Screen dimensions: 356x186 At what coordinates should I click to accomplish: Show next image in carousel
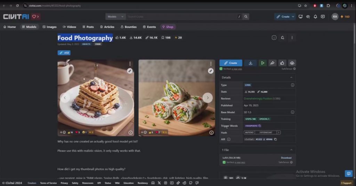[x=208, y=98]
